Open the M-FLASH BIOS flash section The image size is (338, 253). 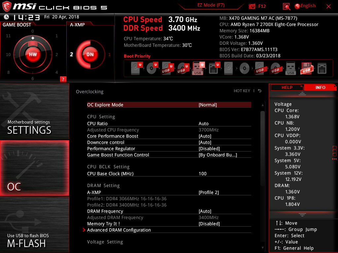34,225
